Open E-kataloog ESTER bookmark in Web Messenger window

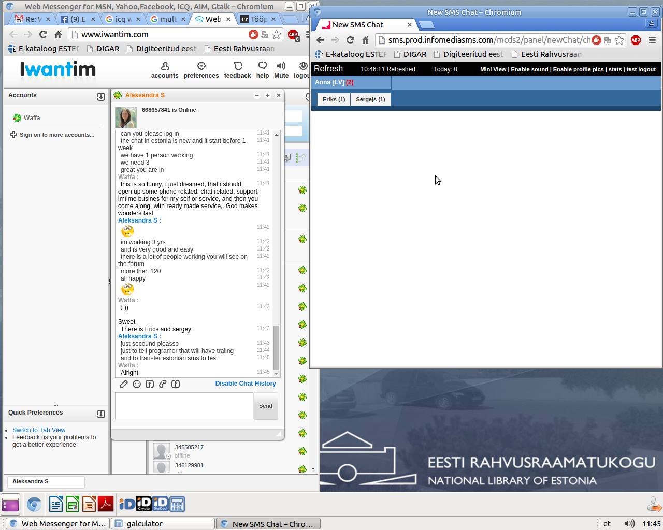coord(44,49)
